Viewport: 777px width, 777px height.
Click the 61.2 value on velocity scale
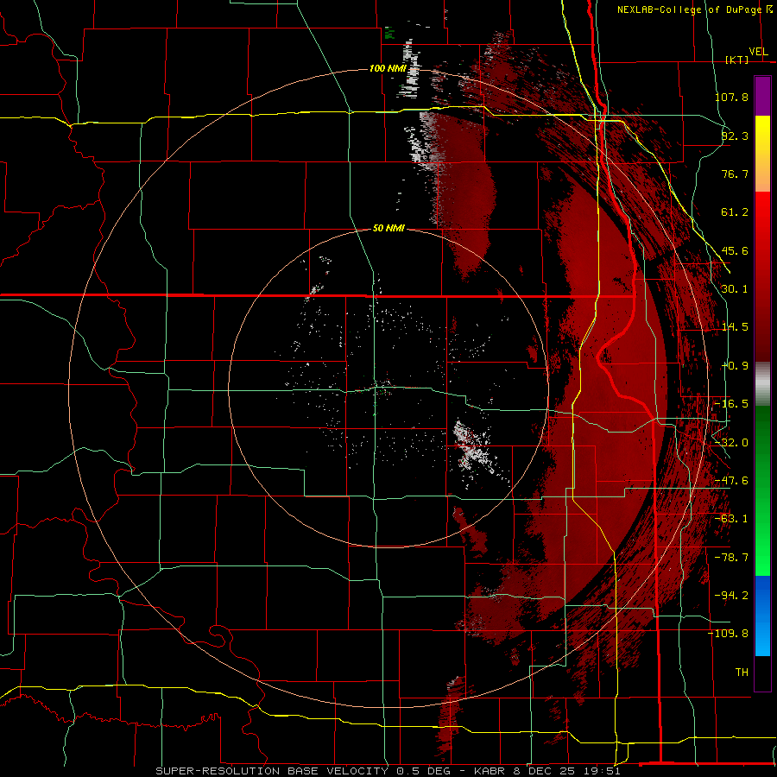tap(735, 212)
